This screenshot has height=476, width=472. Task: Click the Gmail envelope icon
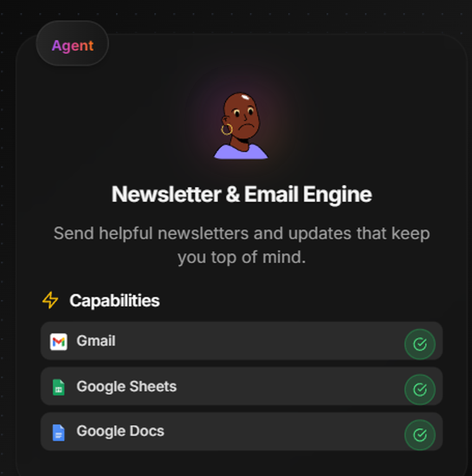[59, 342]
